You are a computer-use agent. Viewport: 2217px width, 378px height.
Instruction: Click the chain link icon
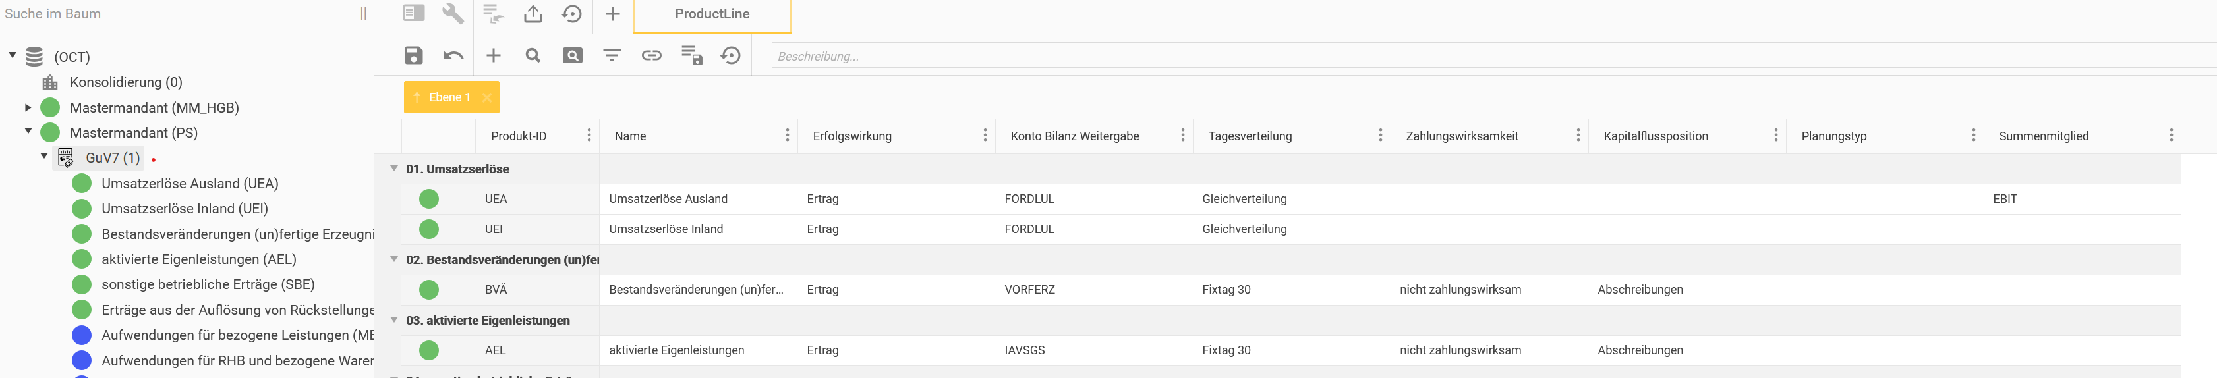point(652,56)
